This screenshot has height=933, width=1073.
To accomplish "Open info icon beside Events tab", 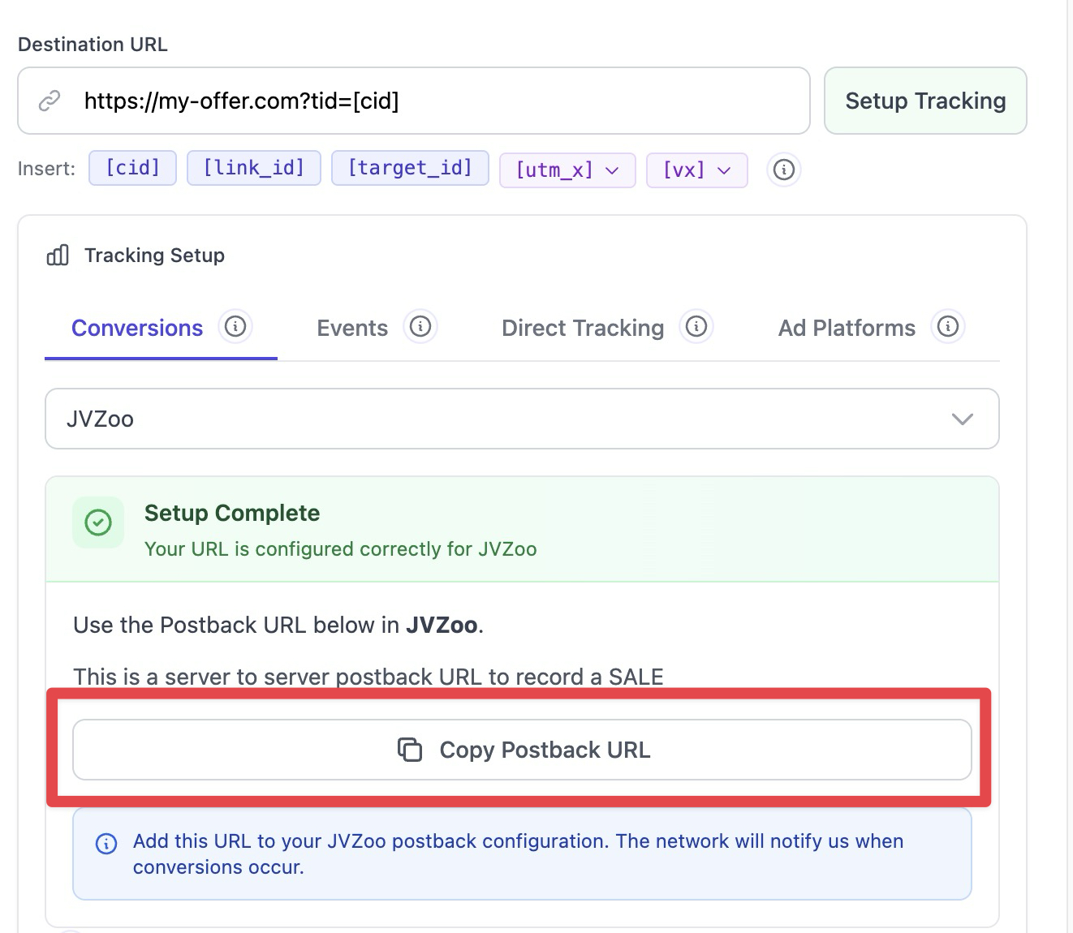I will 420,326.
